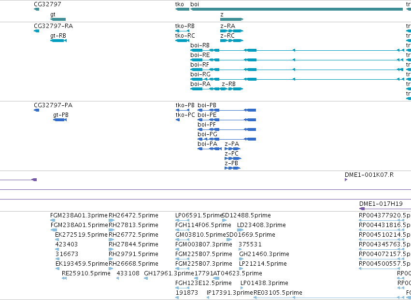411x300 pixels.
Task: Open the CG32797-RA transcript label
Action: (54, 26)
